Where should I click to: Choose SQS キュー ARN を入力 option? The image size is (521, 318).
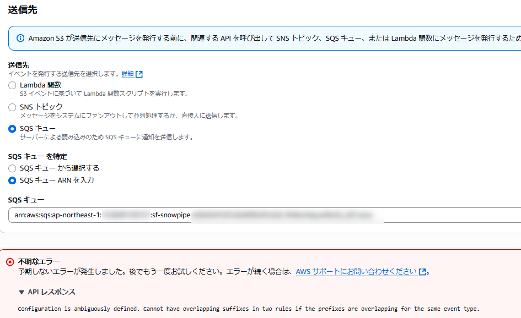pyautogui.click(x=12, y=180)
